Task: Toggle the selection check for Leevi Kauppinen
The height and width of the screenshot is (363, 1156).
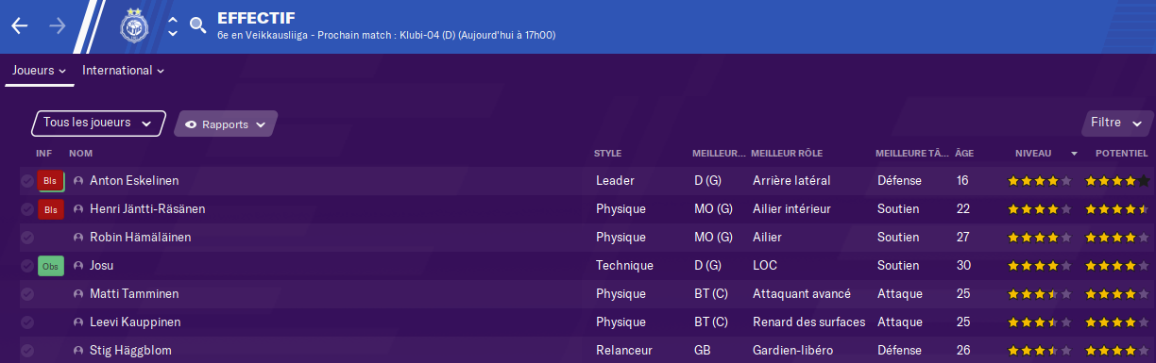Action: pyautogui.click(x=26, y=322)
